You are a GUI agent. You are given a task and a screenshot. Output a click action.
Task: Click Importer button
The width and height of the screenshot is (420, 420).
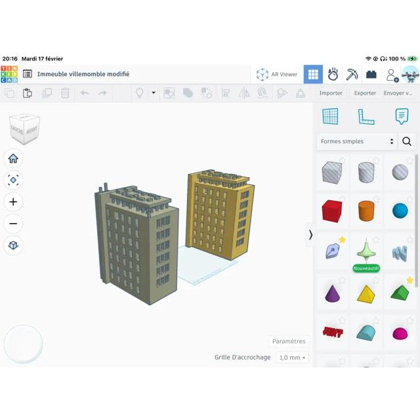tap(331, 93)
